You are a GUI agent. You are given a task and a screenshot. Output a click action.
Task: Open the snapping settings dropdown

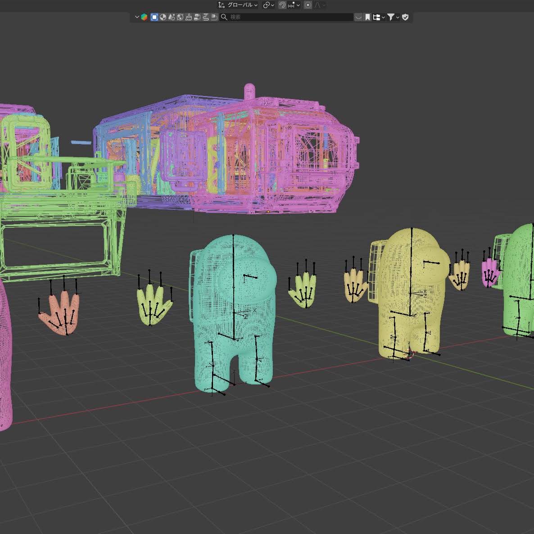294,5
